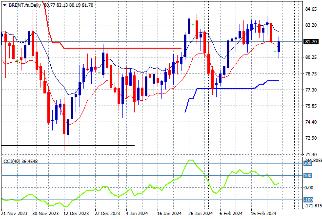322x219 pixels.
Task: Open the chart menu triangle beside BRENT.fs
Action: (x=4, y=5)
